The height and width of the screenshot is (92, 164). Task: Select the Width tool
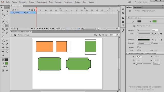point(7,48)
